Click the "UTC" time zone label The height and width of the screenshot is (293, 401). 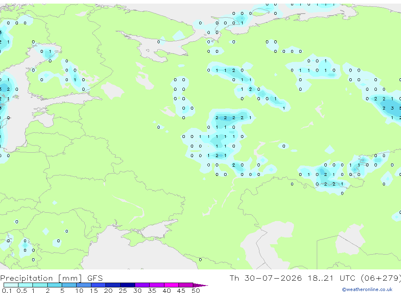348,278
